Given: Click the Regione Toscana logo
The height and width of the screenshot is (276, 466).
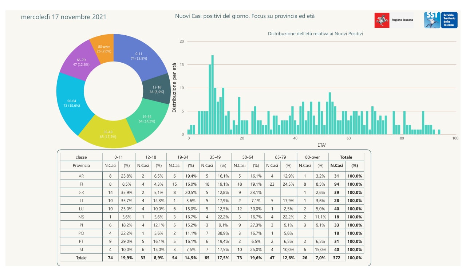Looking at the screenshot, I should tap(394, 20).
